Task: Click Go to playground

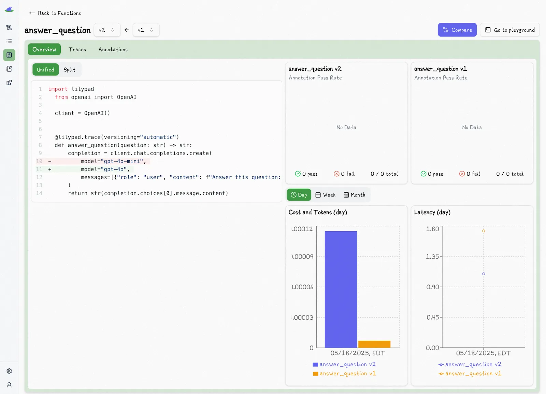Action: pyautogui.click(x=510, y=30)
